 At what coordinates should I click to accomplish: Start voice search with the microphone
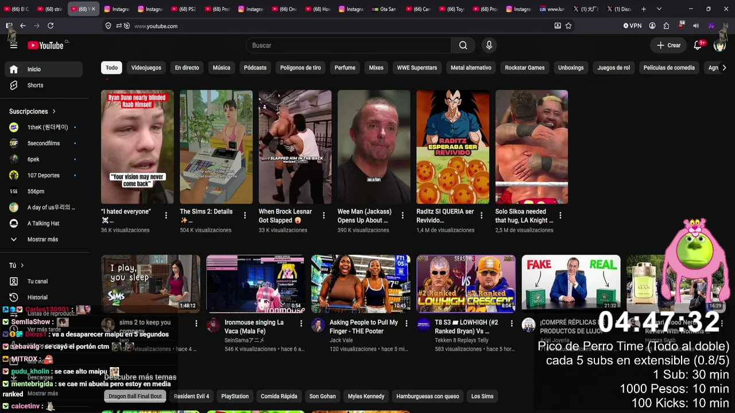pos(489,45)
